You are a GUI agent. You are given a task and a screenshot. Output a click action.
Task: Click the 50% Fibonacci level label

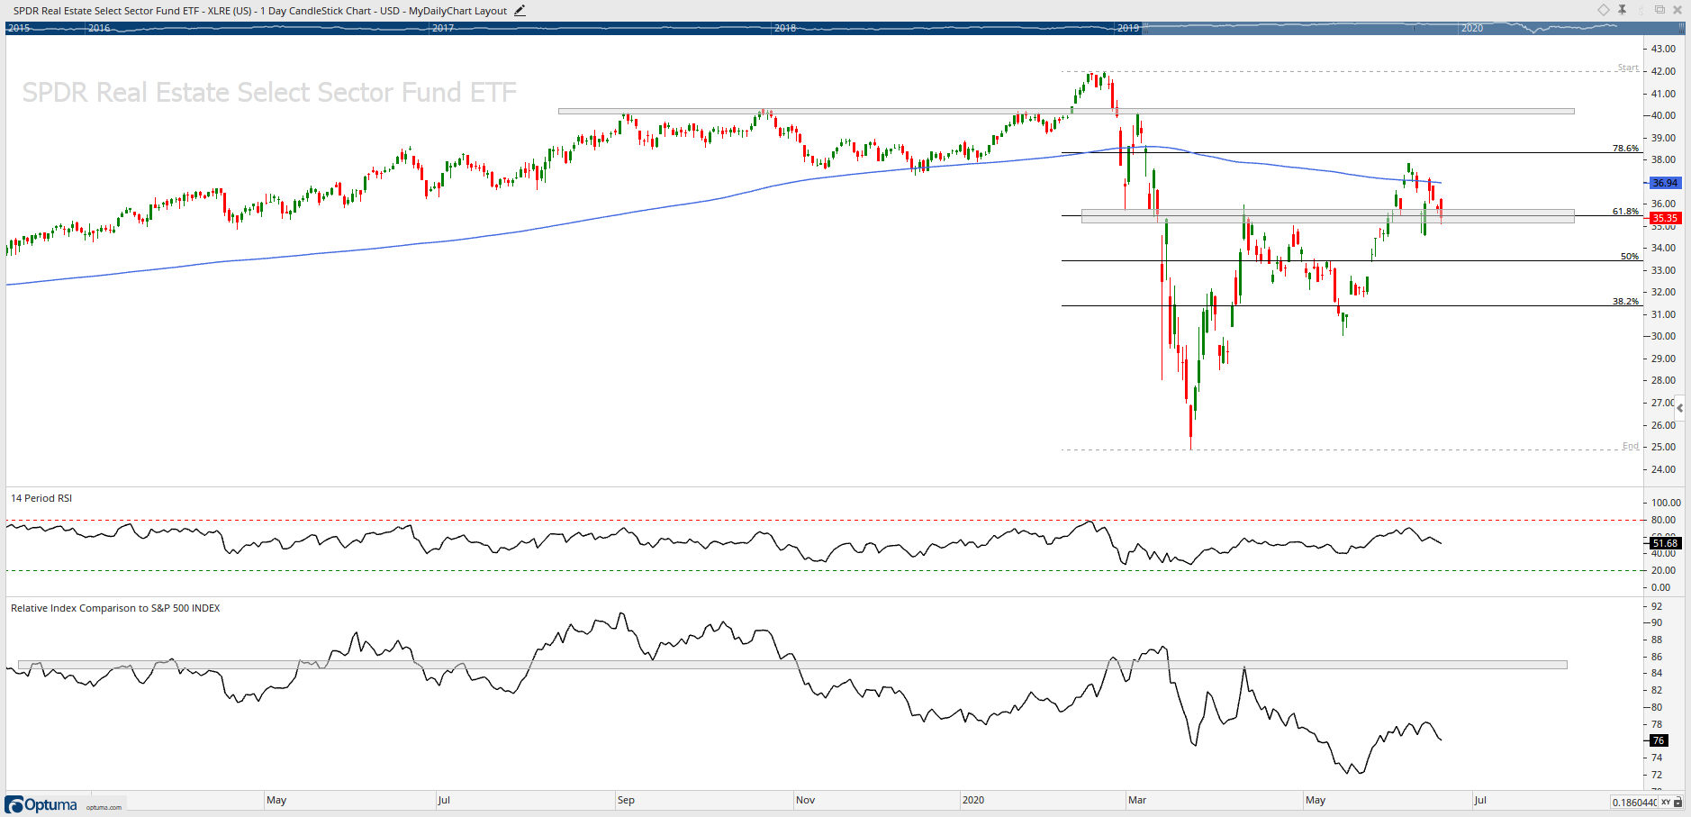tap(1630, 256)
